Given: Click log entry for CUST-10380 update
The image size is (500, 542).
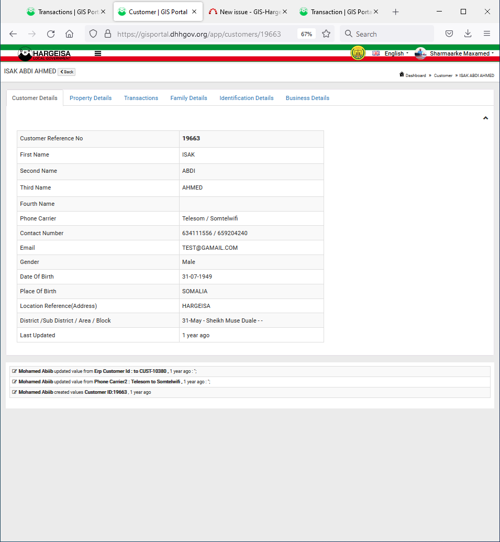Looking at the screenshot, I should 250,371.
